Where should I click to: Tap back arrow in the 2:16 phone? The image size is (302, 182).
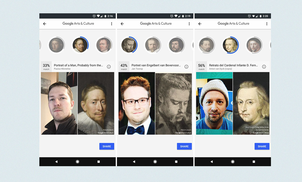coord(45,24)
